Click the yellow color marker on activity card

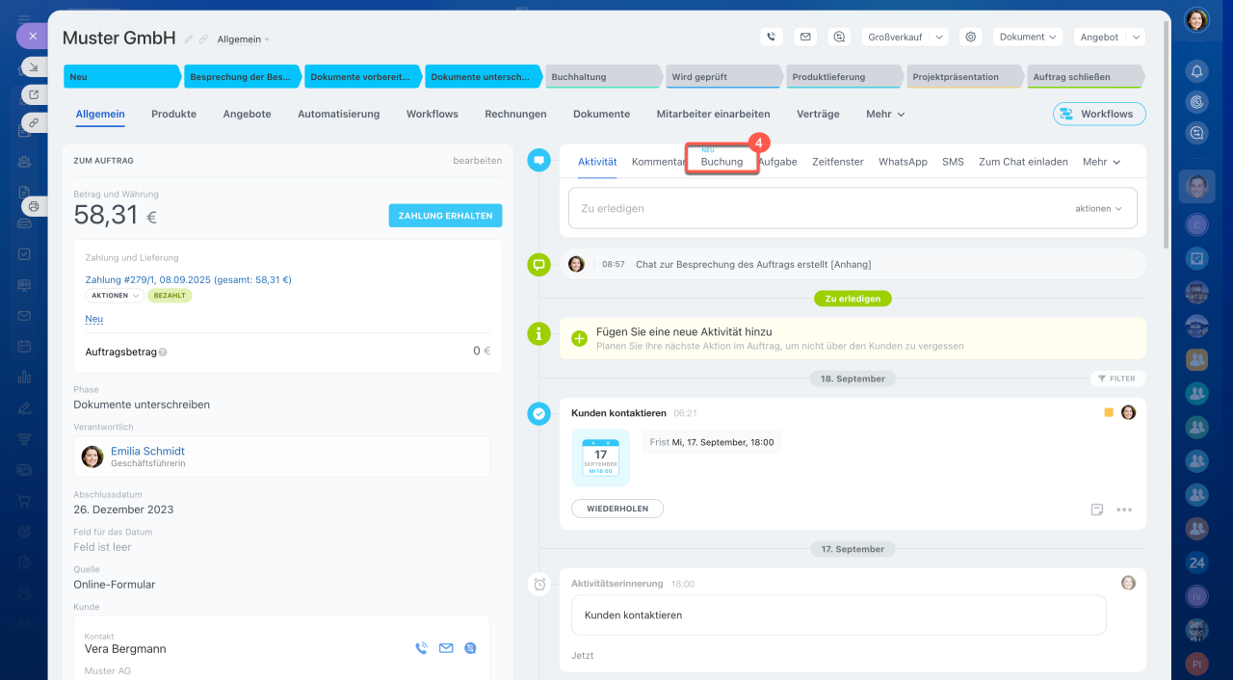pos(1109,412)
